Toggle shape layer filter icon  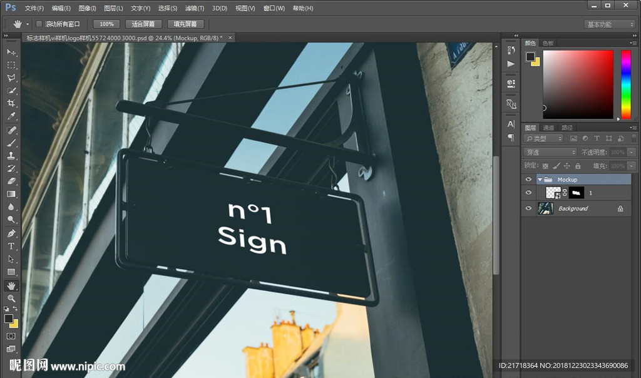coord(608,138)
